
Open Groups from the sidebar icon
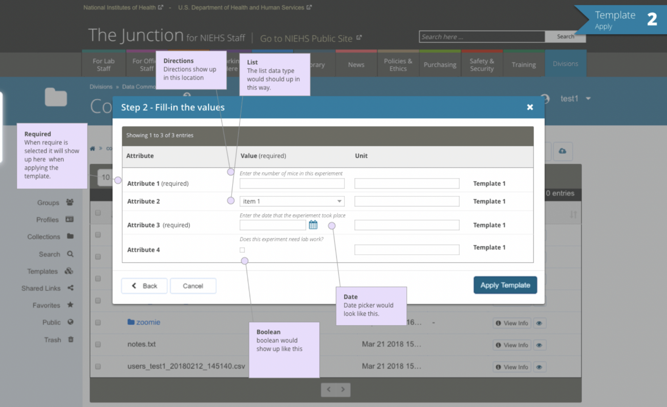click(x=70, y=202)
